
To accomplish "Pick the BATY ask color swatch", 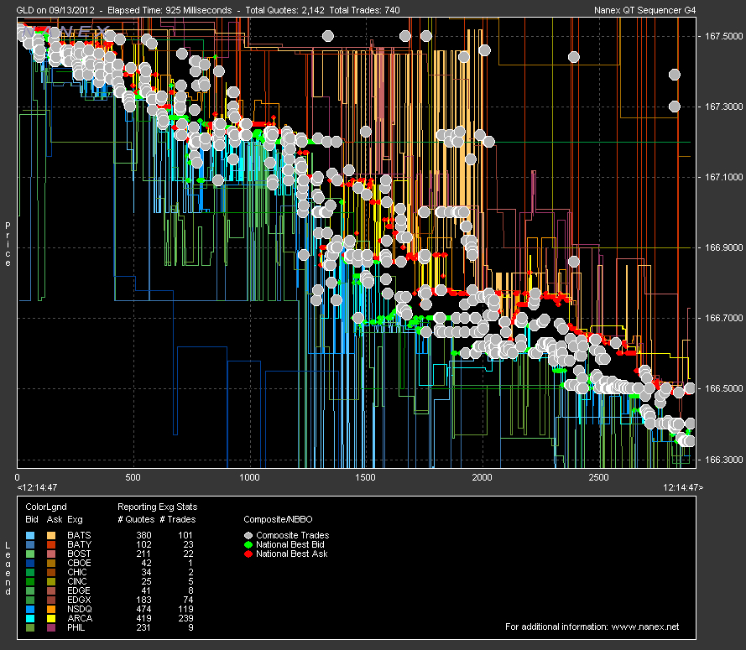I will (51, 544).
